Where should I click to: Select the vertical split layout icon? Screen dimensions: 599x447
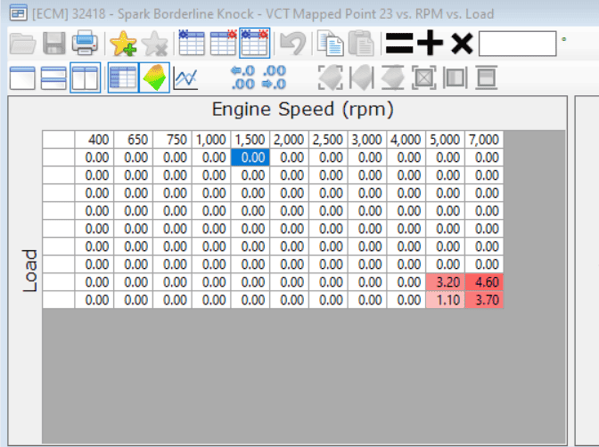tap(86, 77)
